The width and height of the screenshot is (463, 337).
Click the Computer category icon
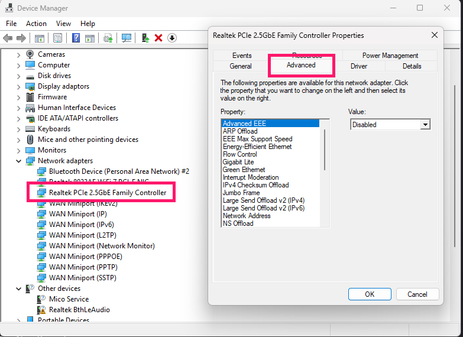click(30, 65)
